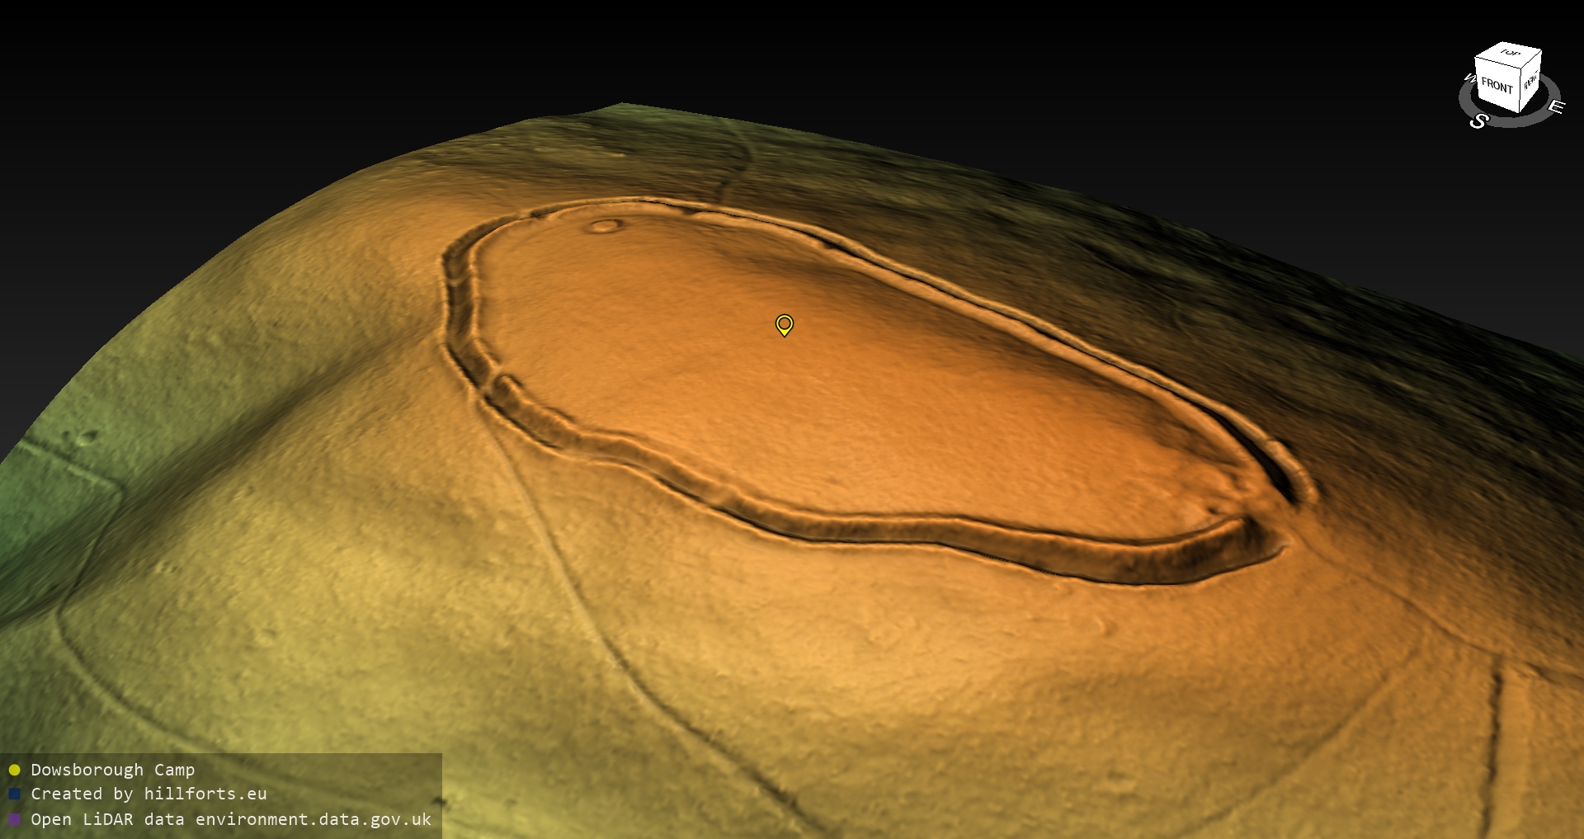Click the small round mound inside the hillfort
Viewport: 1584px width, 839px height.
[604, 225]
